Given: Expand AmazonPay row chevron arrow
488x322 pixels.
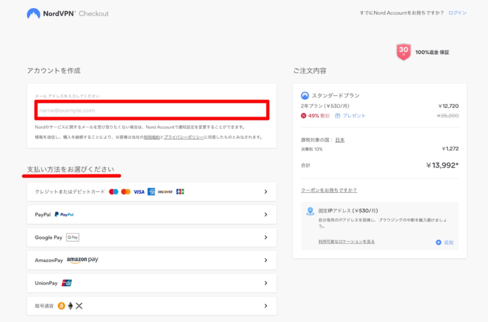Looking at the screenshot, I should coord(266,260).
